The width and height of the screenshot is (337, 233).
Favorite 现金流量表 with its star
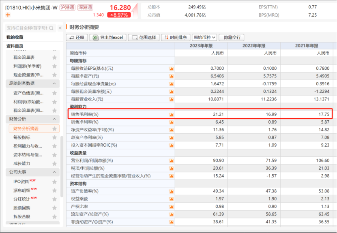point(55,57)
